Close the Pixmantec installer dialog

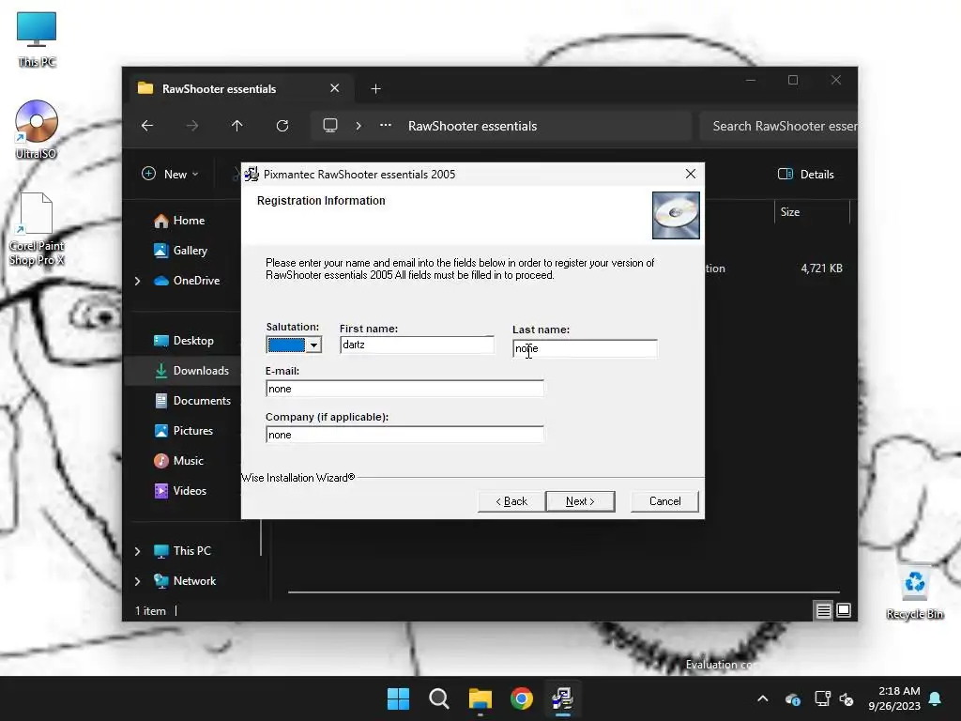point(690,174)
